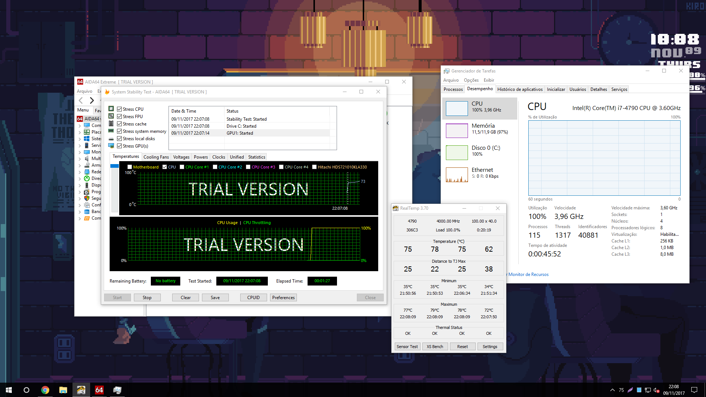Stop the stability test

click(x=147, y=297)
